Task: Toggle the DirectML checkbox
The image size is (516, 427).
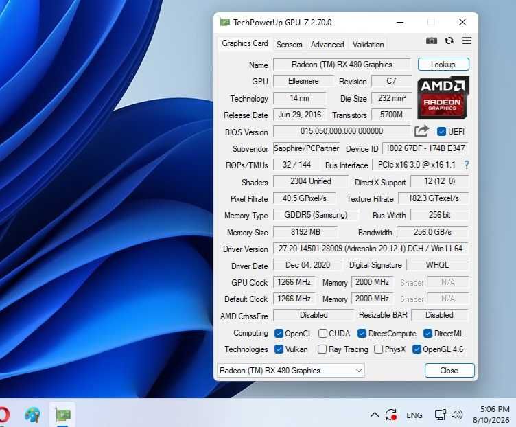Action: (x=427, y=334)
